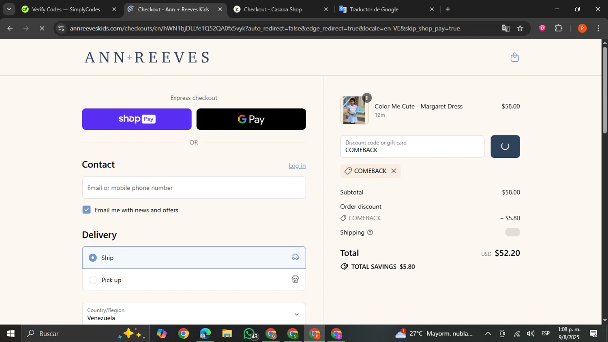
Task: Bookmark this page with the star icon
Action: click(520, 28)
